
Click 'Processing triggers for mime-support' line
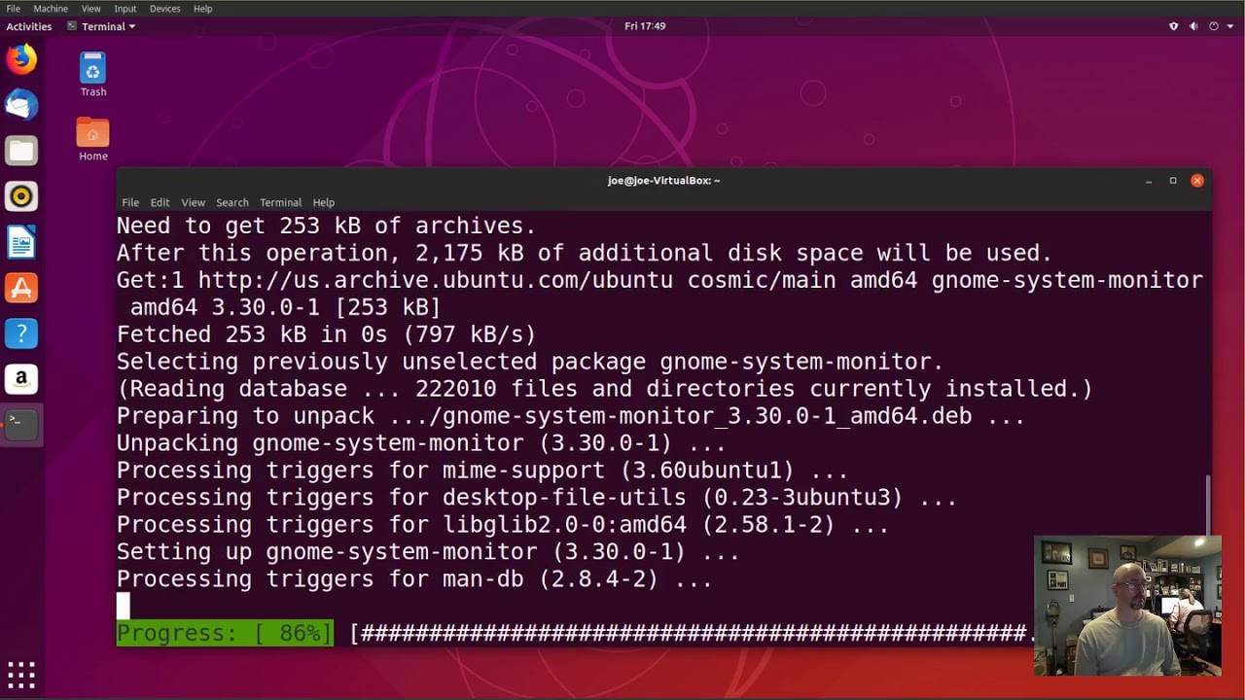point(482,471)
